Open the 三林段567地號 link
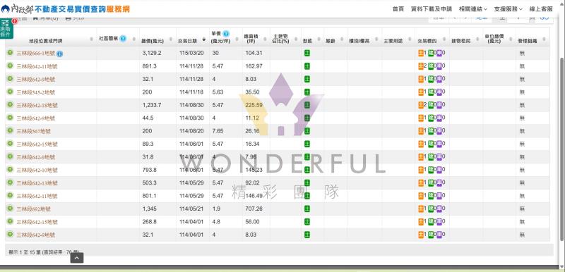Screen dimensions: 565x272 click(x=33, y=131)
